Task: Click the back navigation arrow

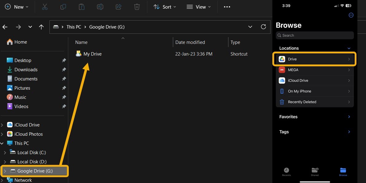Action: coord(5,27)
